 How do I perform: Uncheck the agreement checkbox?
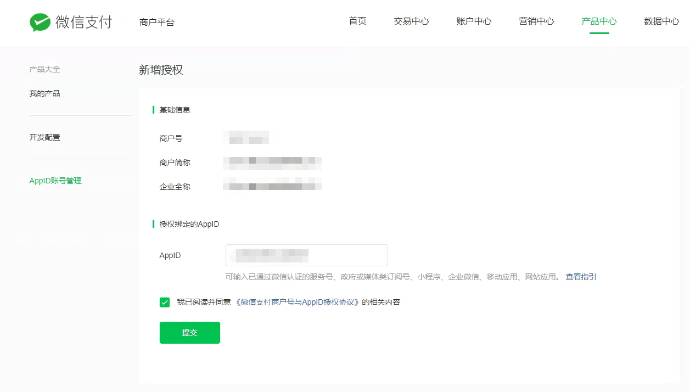(165, 302)
